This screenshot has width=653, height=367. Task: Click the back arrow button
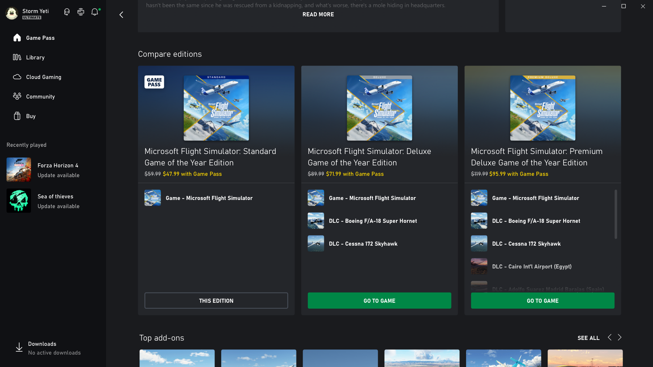pyautogui.click(x=121, y=15)
